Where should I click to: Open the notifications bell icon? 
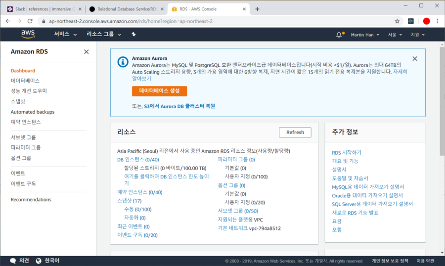tap(339, 35)
